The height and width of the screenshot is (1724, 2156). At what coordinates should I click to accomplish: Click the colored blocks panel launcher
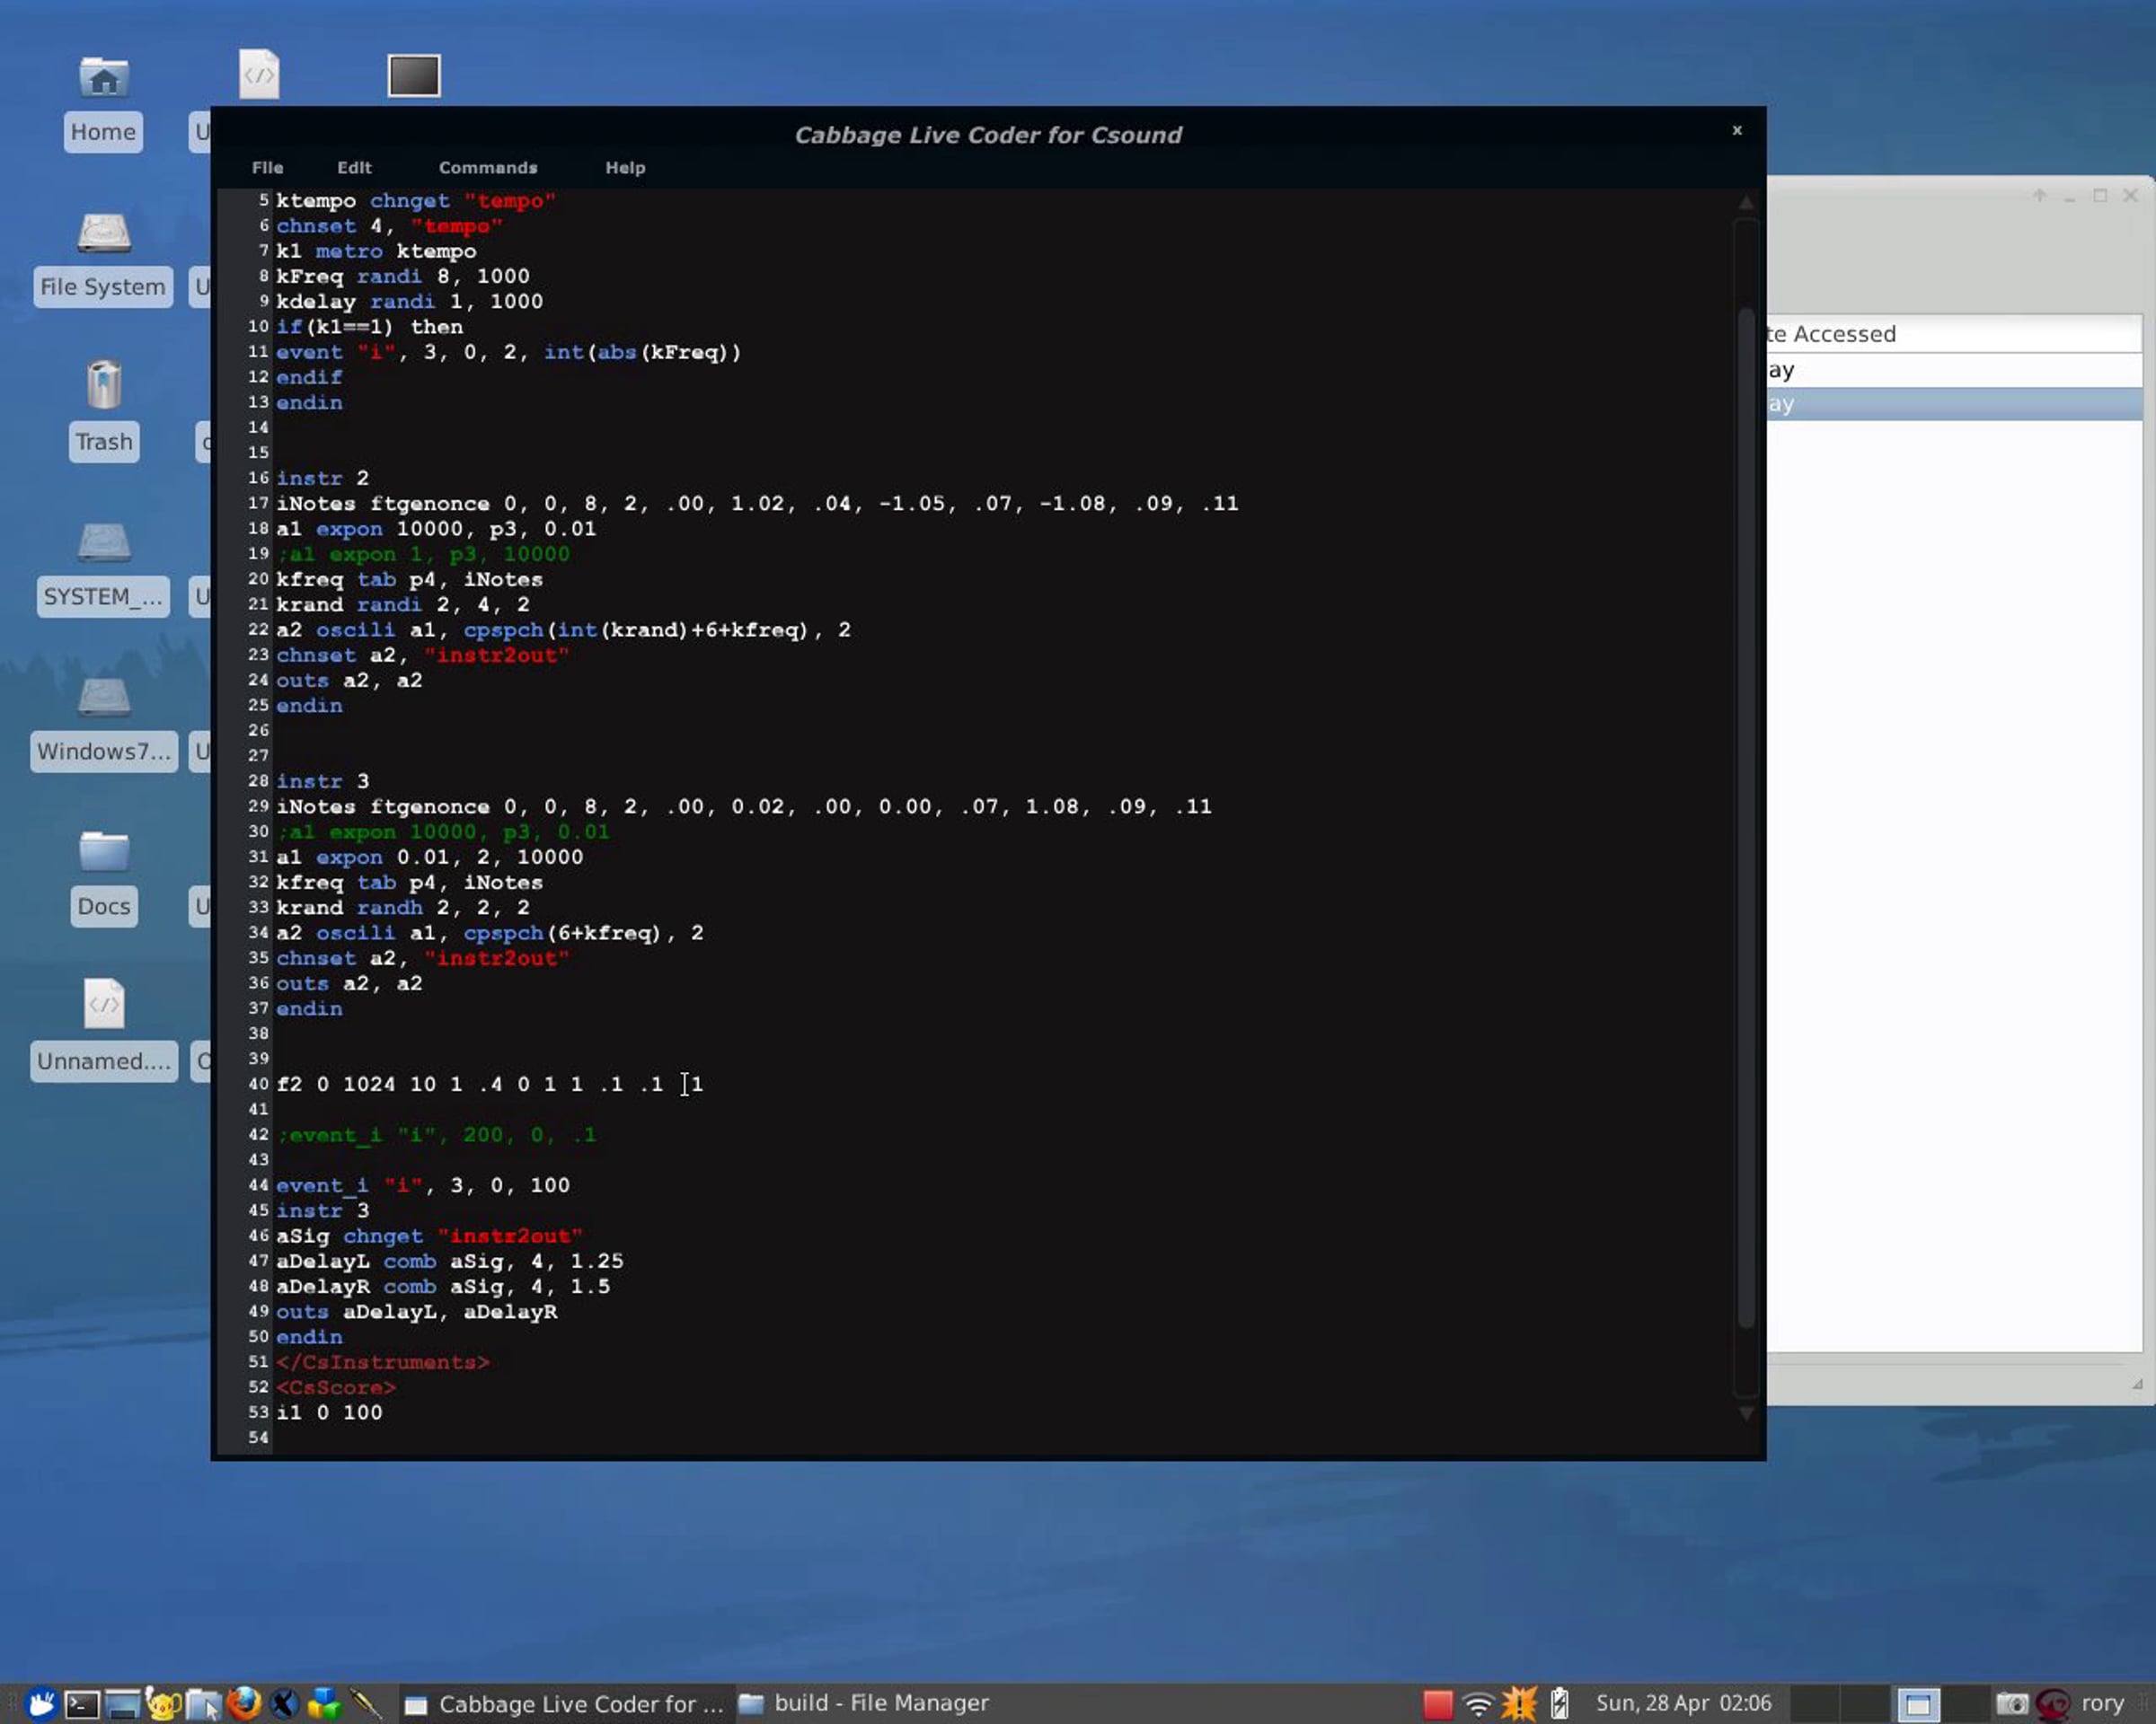(x=324, y=1703)
